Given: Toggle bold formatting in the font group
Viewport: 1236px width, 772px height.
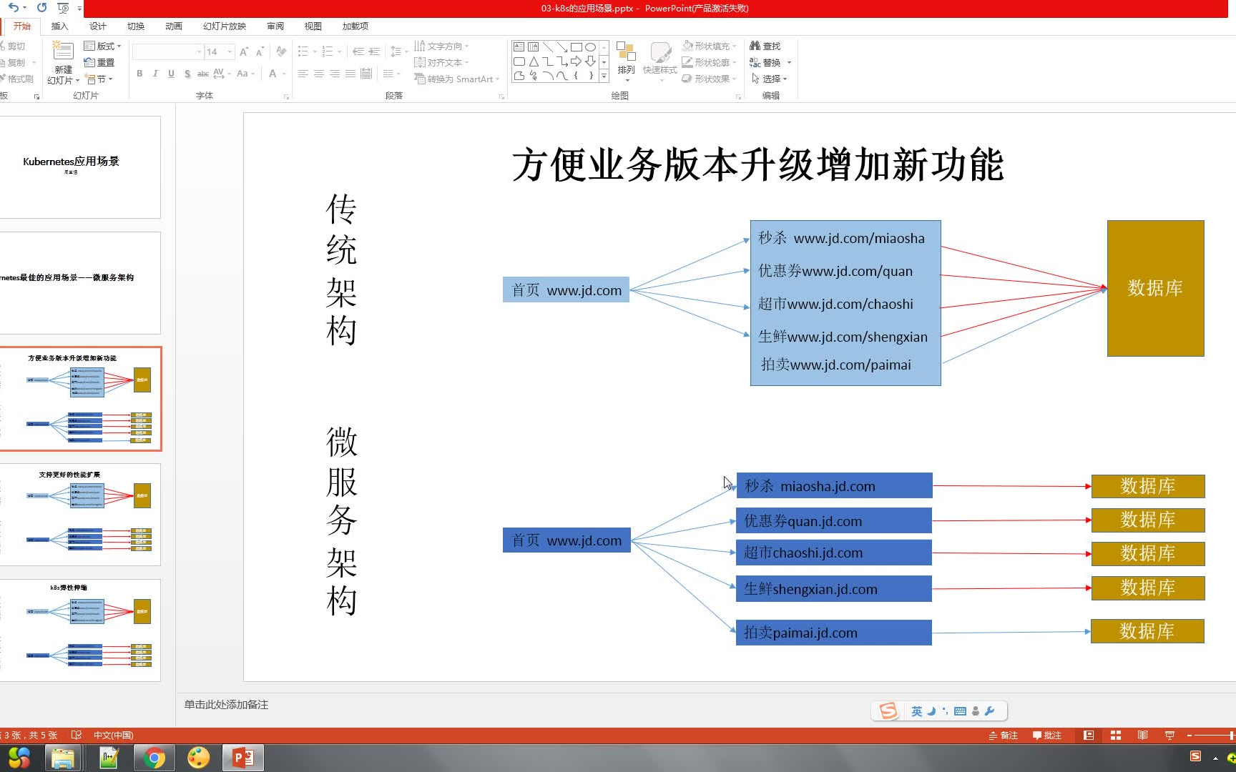Looking at the screenshot, I should 140,74.
